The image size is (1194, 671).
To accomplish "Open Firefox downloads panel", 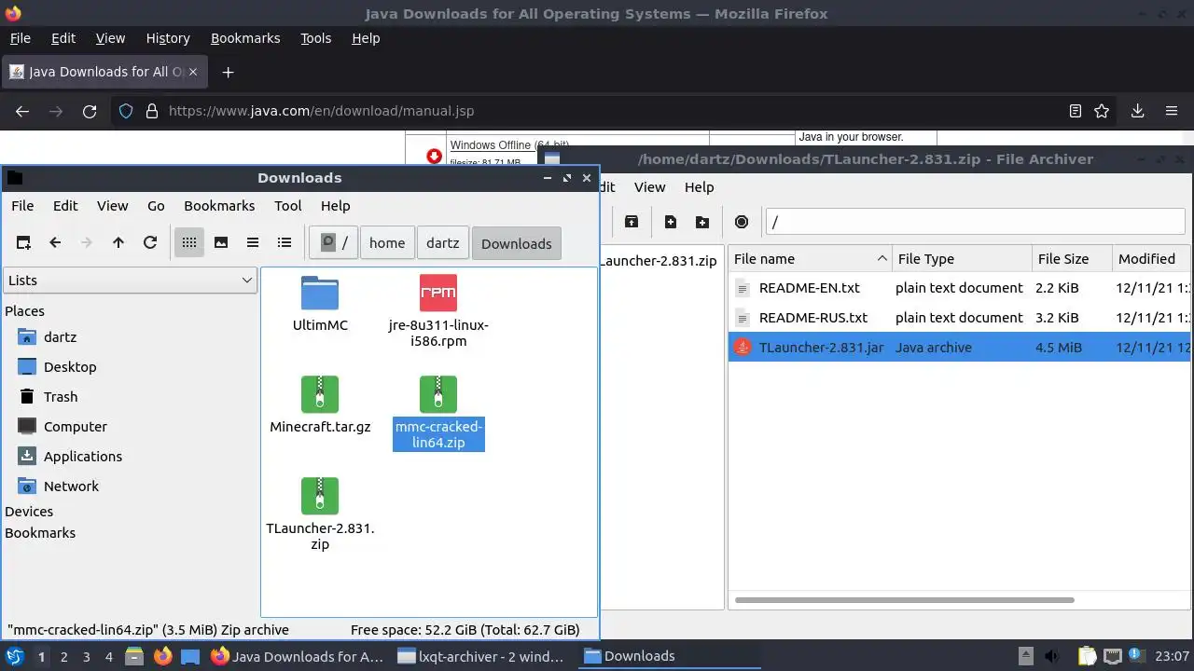I will (1137, 111).
